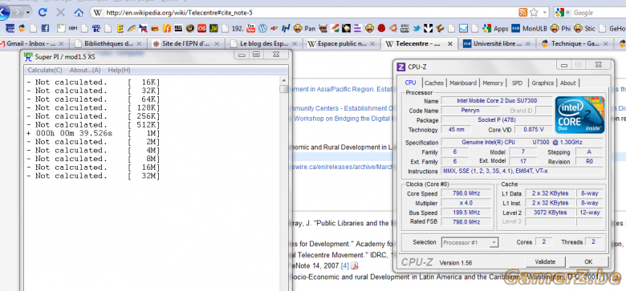Switch to the Memory tab in CPU-Z
The image size is (626, 291).
[493, 83]
